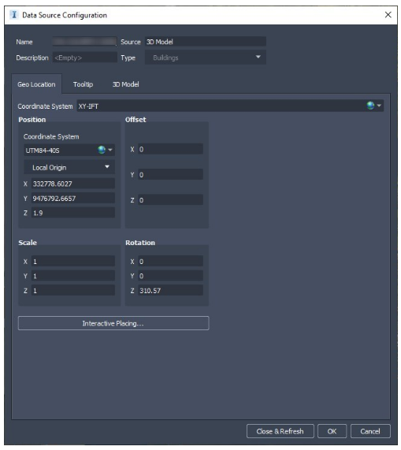Click the Offset Y input field
The width and height of the screenshot is (401, 450).
[170, 174]
